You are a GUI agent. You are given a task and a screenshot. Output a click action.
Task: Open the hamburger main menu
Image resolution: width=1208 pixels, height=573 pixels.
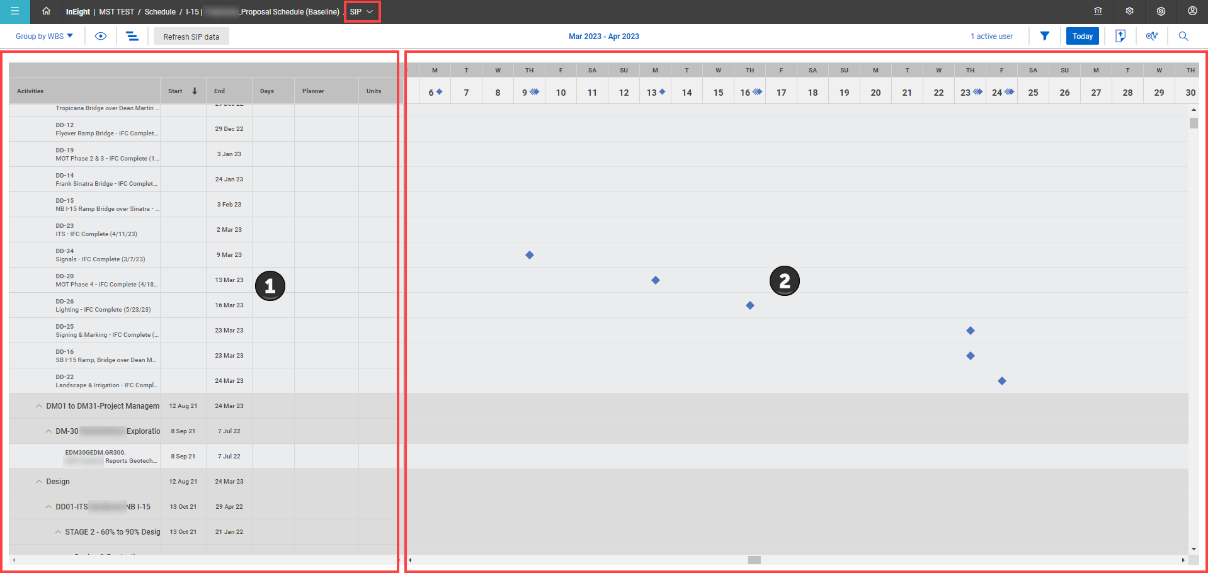point(15,11)
